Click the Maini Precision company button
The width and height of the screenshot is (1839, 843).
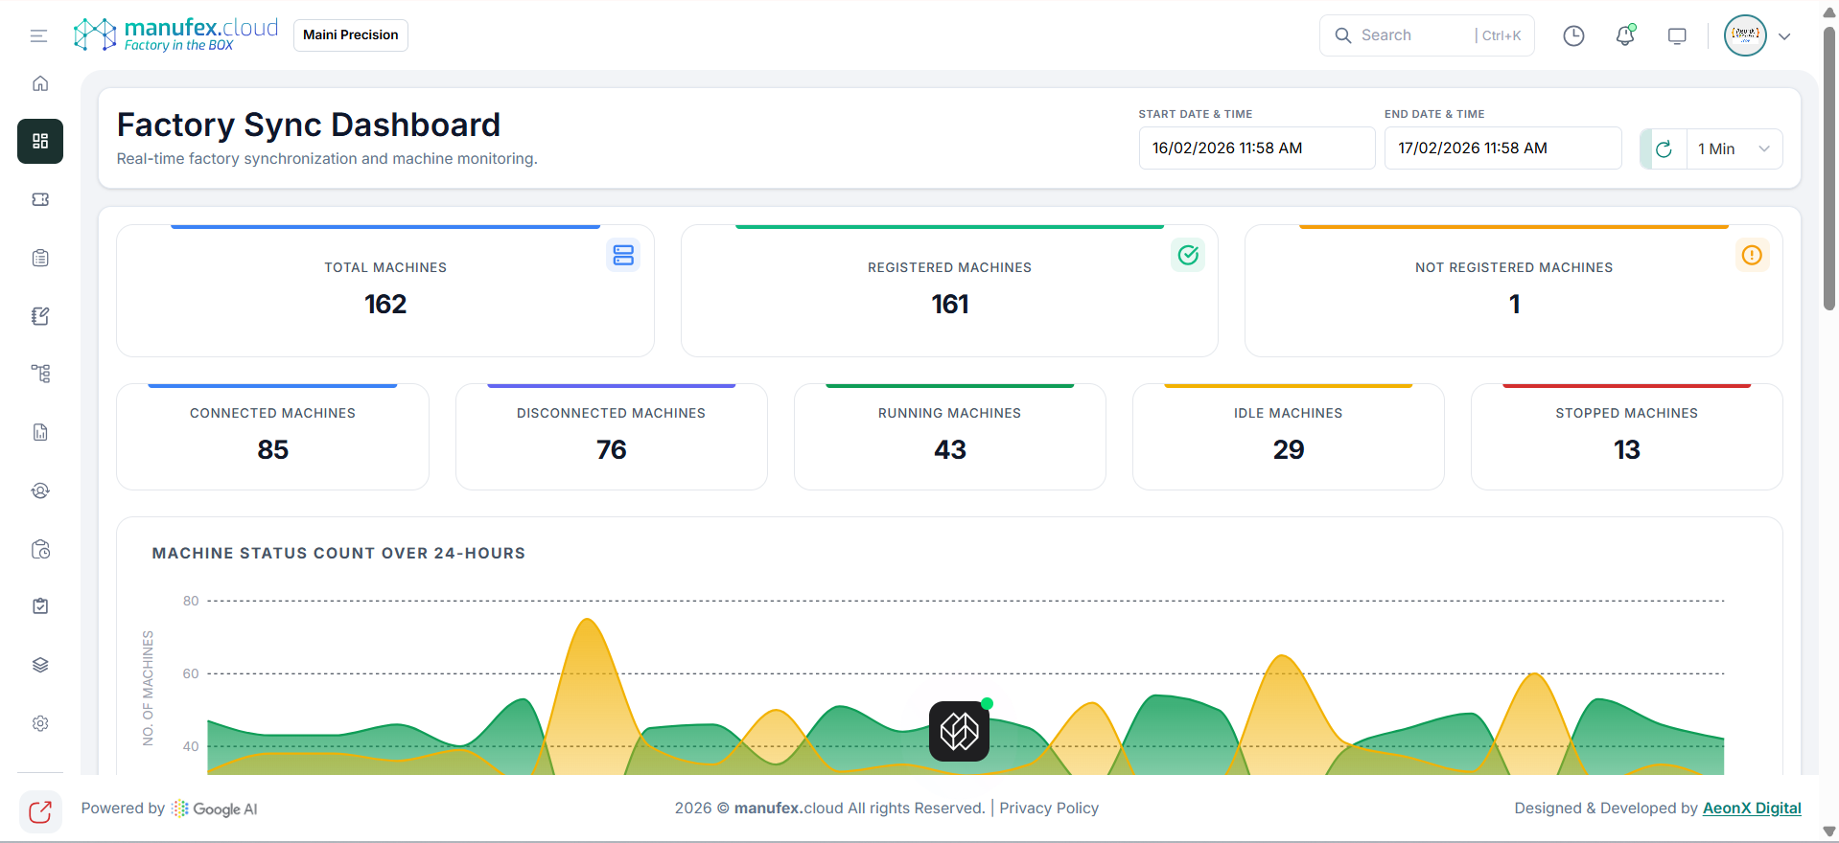tap(351, 34)
